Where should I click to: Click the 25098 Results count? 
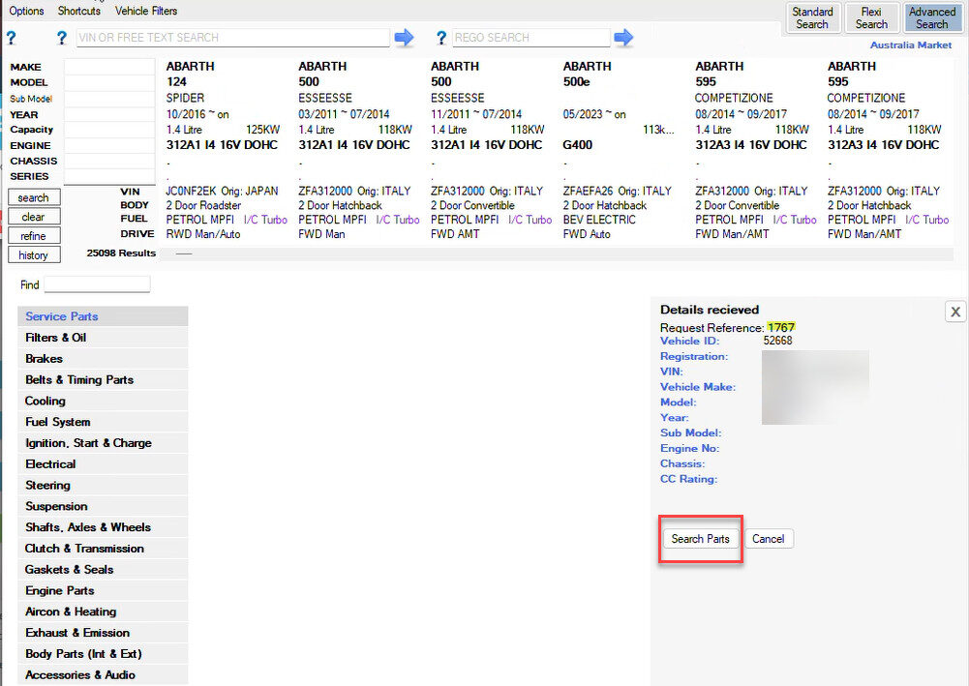[121, 253]
